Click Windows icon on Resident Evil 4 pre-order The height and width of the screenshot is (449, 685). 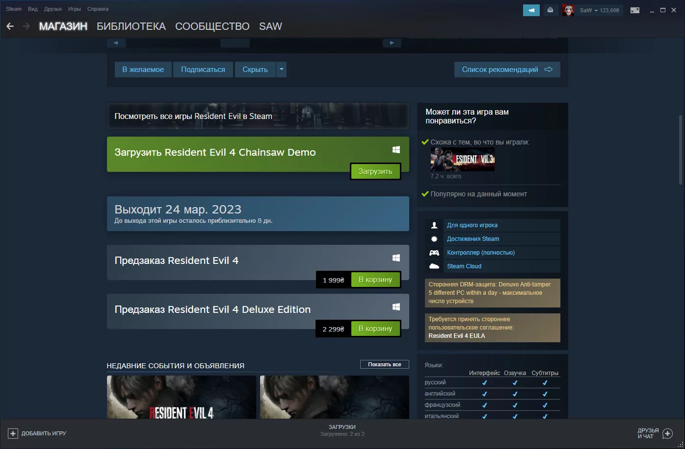[396, 258]
